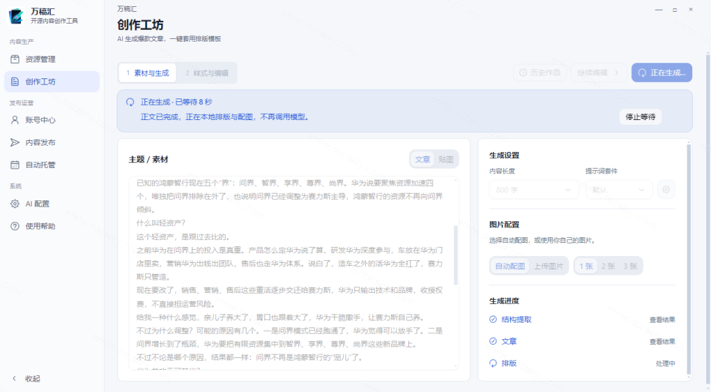Click into the 主题 / 素材 text area
Viewport: 711px width, 392px height.
294,273
